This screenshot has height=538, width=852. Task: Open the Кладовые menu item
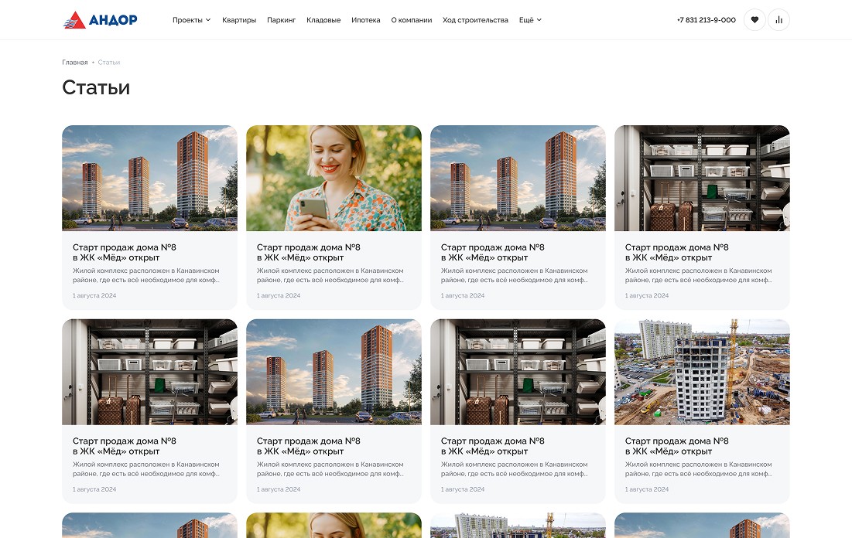click(323, 20)
